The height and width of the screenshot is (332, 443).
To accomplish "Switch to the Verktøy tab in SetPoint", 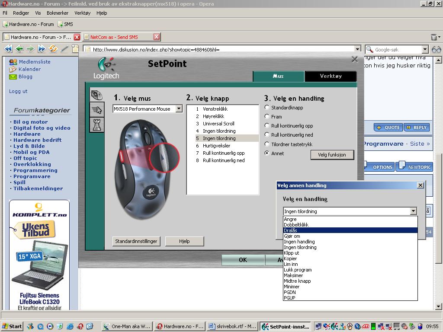I will click(331, 76).
